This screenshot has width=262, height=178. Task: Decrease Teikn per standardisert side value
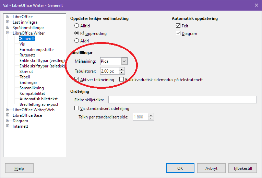click(151, 118)
